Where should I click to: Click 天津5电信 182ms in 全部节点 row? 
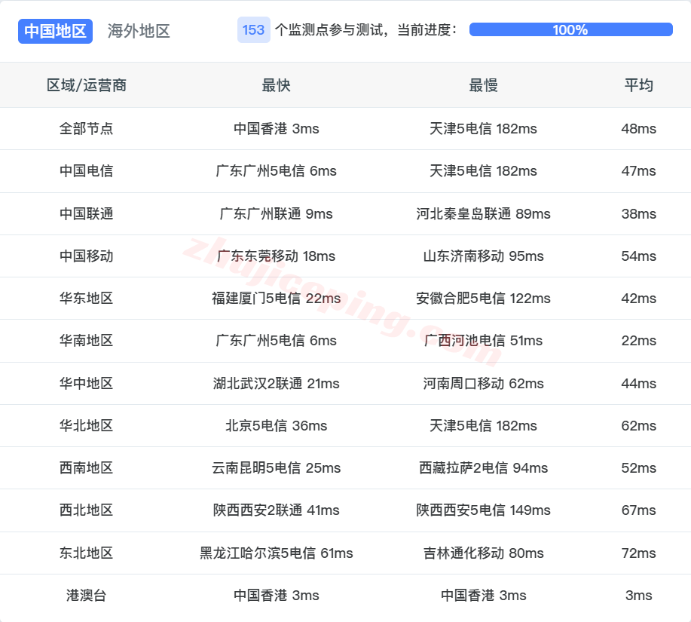[x=484, y=128]
